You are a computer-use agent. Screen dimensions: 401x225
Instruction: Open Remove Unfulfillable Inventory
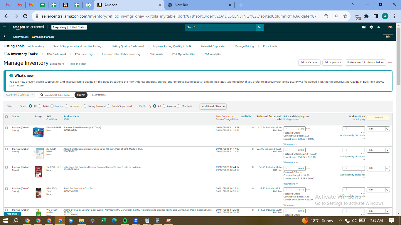pos(121,54)
